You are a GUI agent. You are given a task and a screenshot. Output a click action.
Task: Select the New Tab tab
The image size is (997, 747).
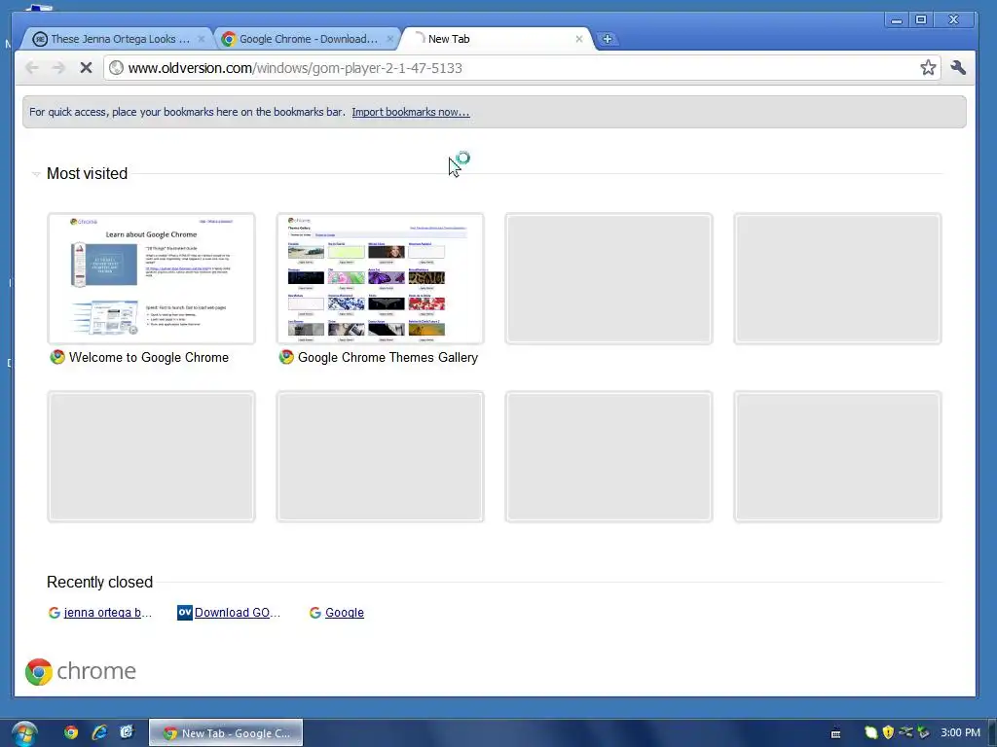pyautogui.click(x=496, y=39)
